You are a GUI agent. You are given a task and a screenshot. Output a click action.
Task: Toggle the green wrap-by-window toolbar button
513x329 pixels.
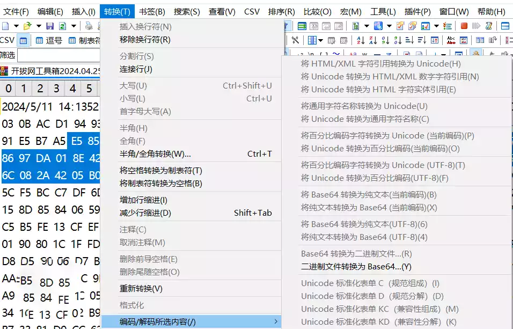click(302, 26)
